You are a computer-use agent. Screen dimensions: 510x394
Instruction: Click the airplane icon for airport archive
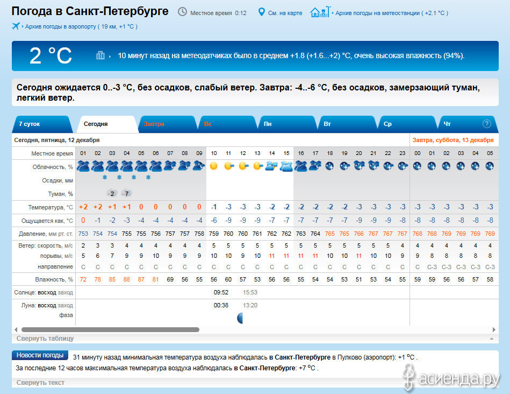pyautogui.click(x=16, y=26)
